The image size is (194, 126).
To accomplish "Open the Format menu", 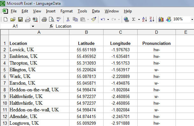I will click(67, 11).
